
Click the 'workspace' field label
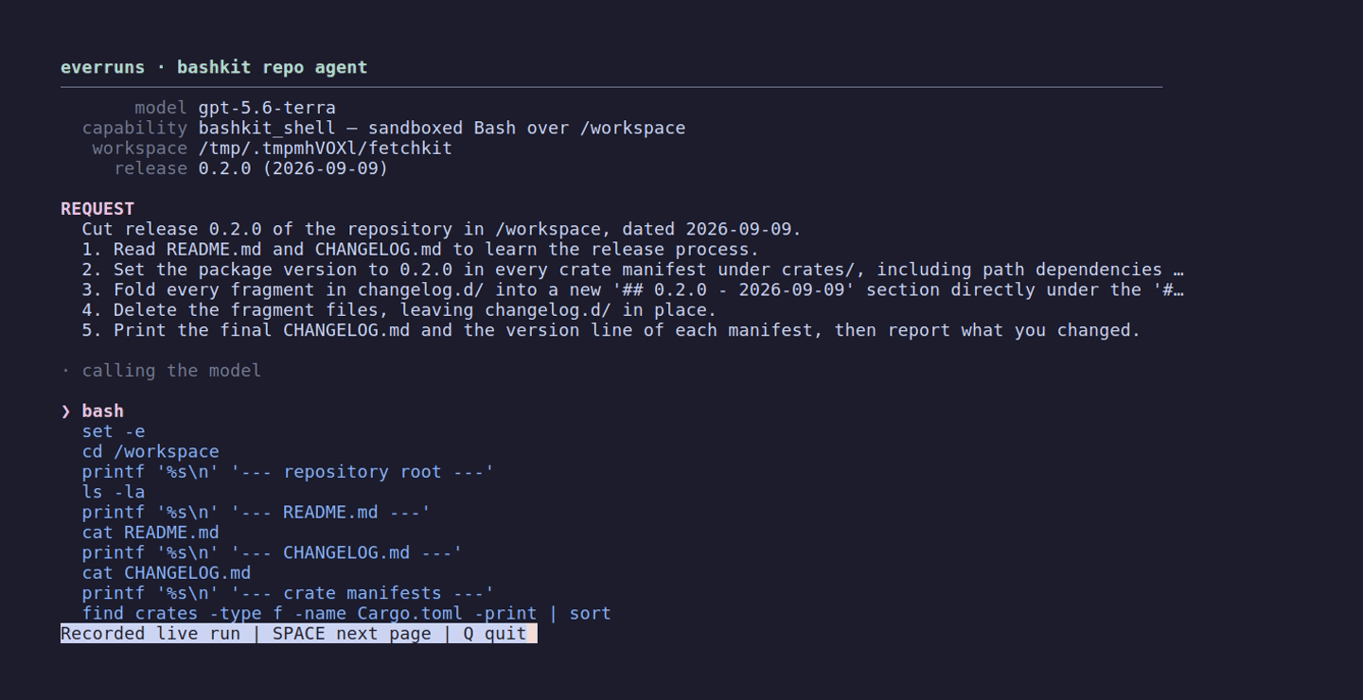click(x=140, y=149)
